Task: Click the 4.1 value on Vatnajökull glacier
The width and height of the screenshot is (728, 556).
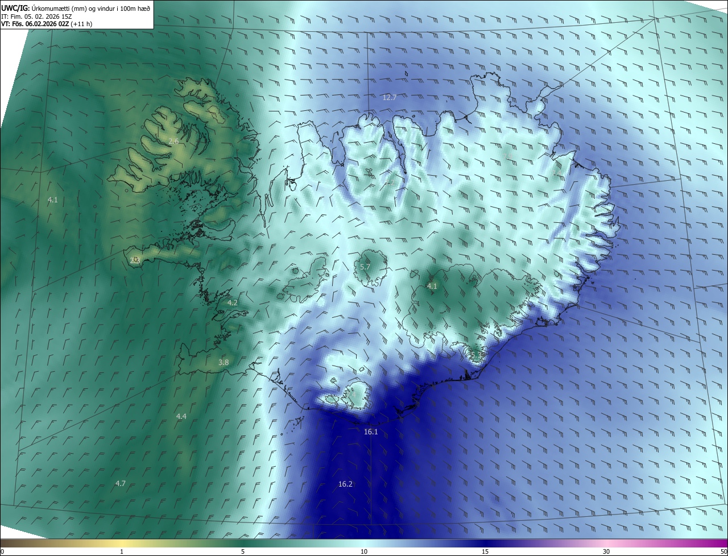Action: point(432,286)
